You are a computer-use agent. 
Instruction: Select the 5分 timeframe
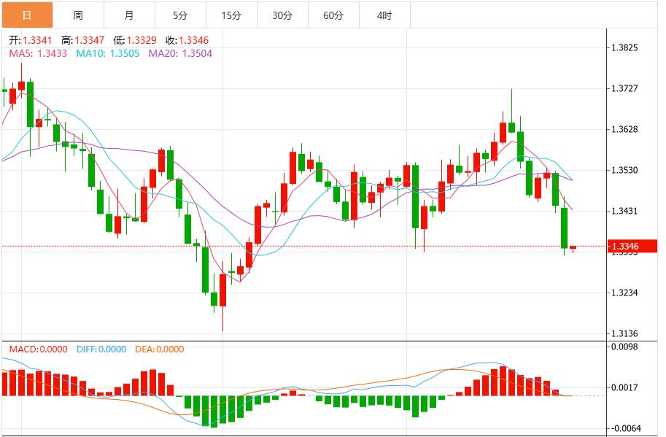[179, 13]
